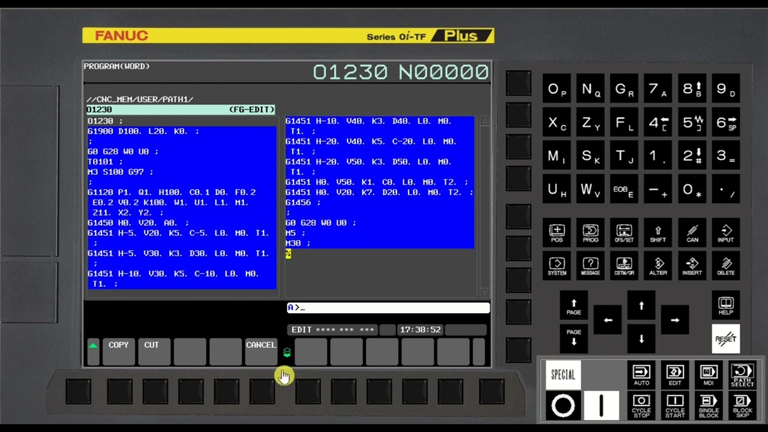Open the MESSAGE key

(590, 266)
